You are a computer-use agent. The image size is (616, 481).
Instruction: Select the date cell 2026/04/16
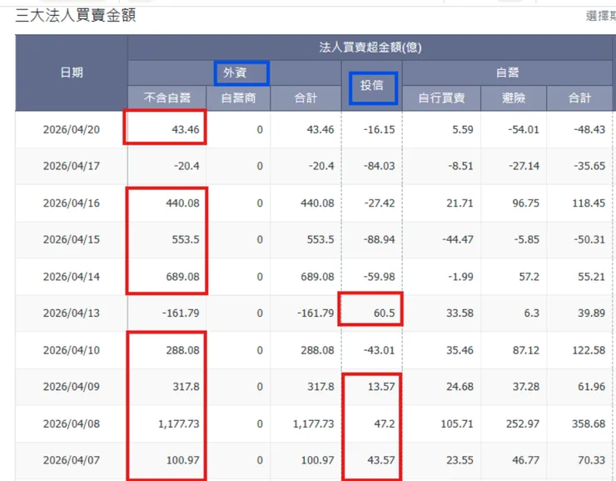pyautogui.click(x=72, y=203)
